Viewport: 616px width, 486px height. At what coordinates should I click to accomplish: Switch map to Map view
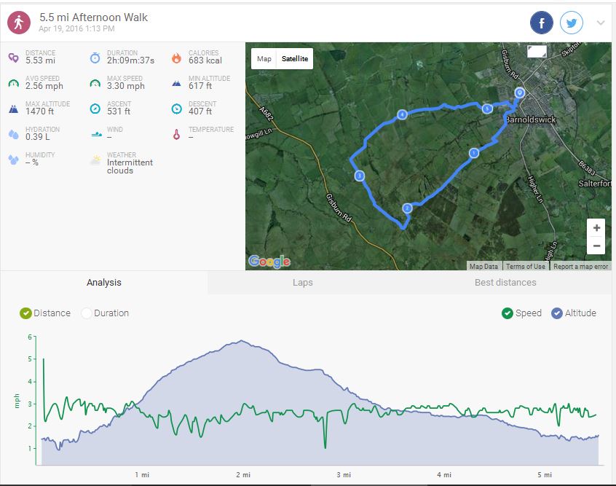264,59
